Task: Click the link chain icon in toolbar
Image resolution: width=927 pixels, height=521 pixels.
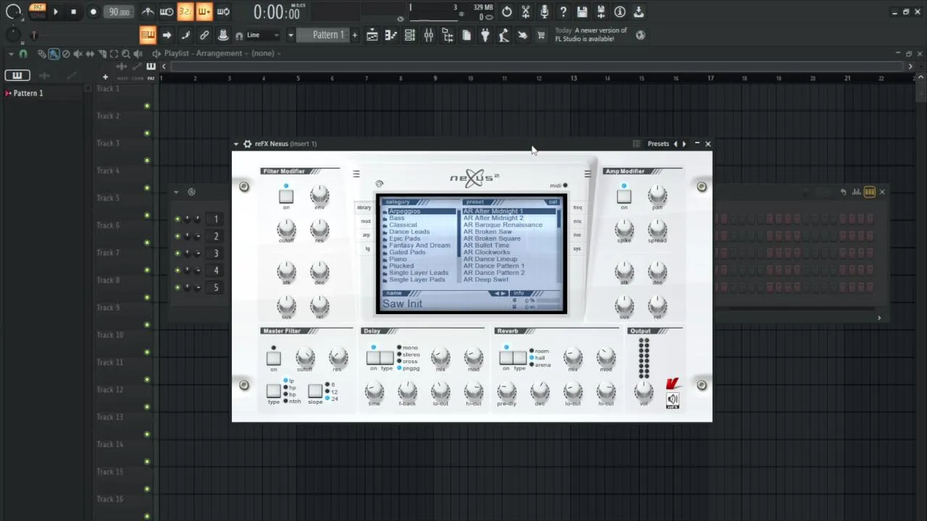Action: click(x=204, y=35)
